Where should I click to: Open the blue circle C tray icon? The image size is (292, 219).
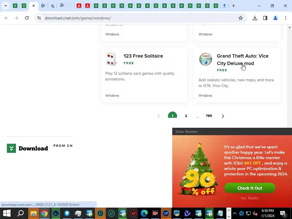tap(241, 213)
